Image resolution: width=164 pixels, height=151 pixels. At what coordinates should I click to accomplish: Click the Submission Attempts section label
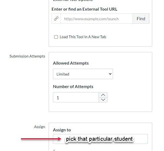[x=27, y=56]
